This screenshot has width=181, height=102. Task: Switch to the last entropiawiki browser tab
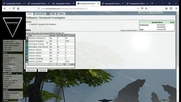point(137,4)
